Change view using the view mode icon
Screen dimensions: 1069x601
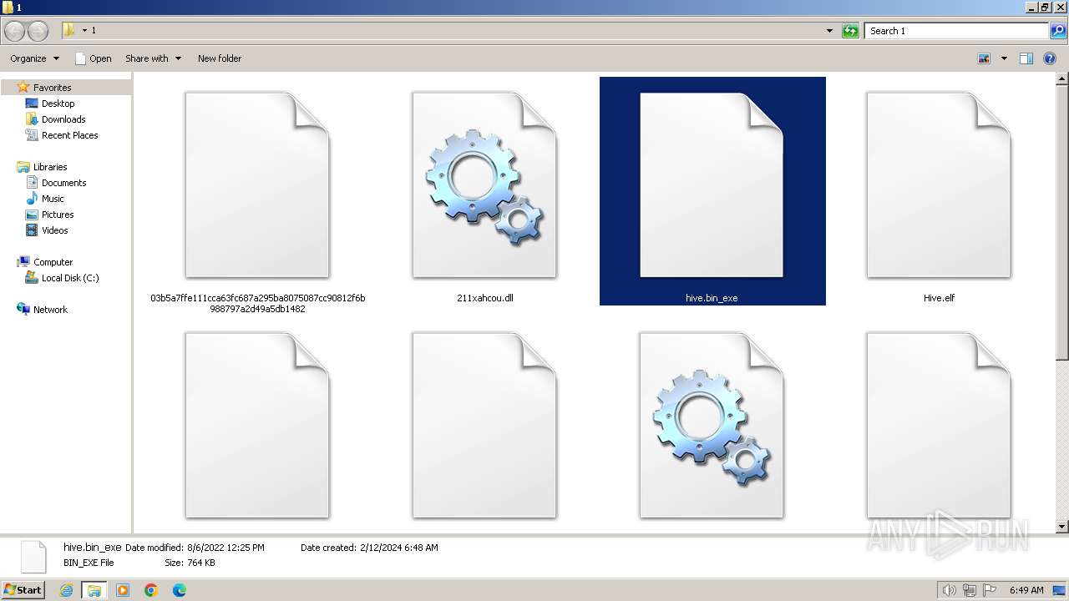tap(984, 58)
